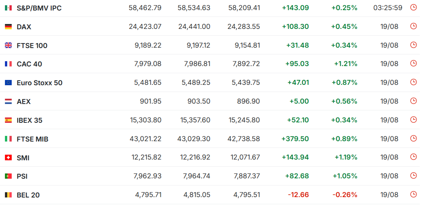422x205 pixels.
Task: Click the Portugal flag beside PSI
Action: [x=8, y=176]
